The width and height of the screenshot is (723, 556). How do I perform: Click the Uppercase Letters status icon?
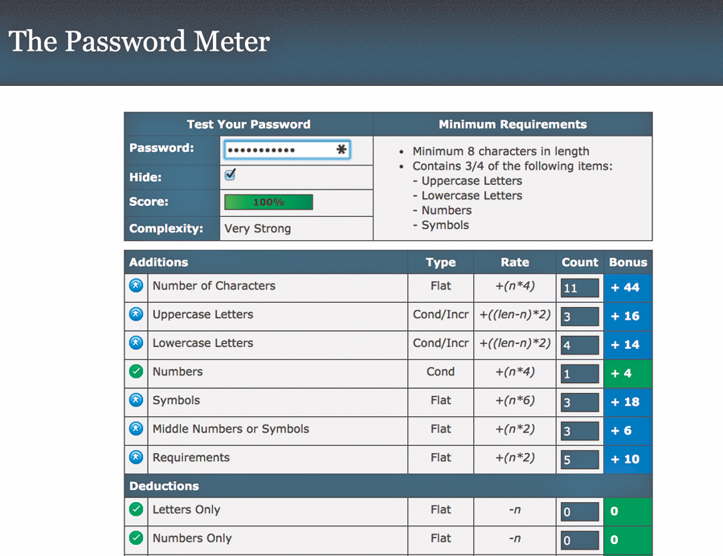pyautogui.click(x=136, y=314)
